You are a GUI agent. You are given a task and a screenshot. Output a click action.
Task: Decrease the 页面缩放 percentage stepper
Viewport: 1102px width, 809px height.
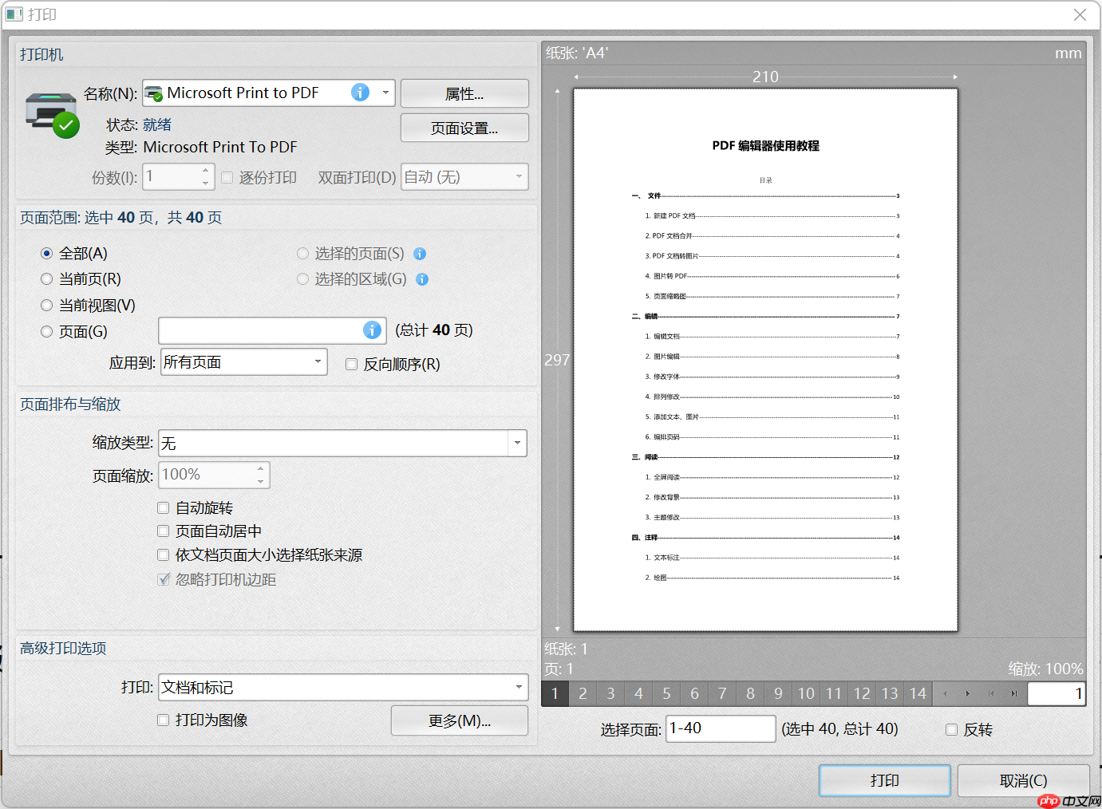260,482
